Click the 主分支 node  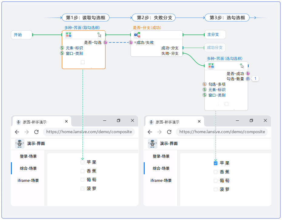pyautogui.click(x=215, y=34)
